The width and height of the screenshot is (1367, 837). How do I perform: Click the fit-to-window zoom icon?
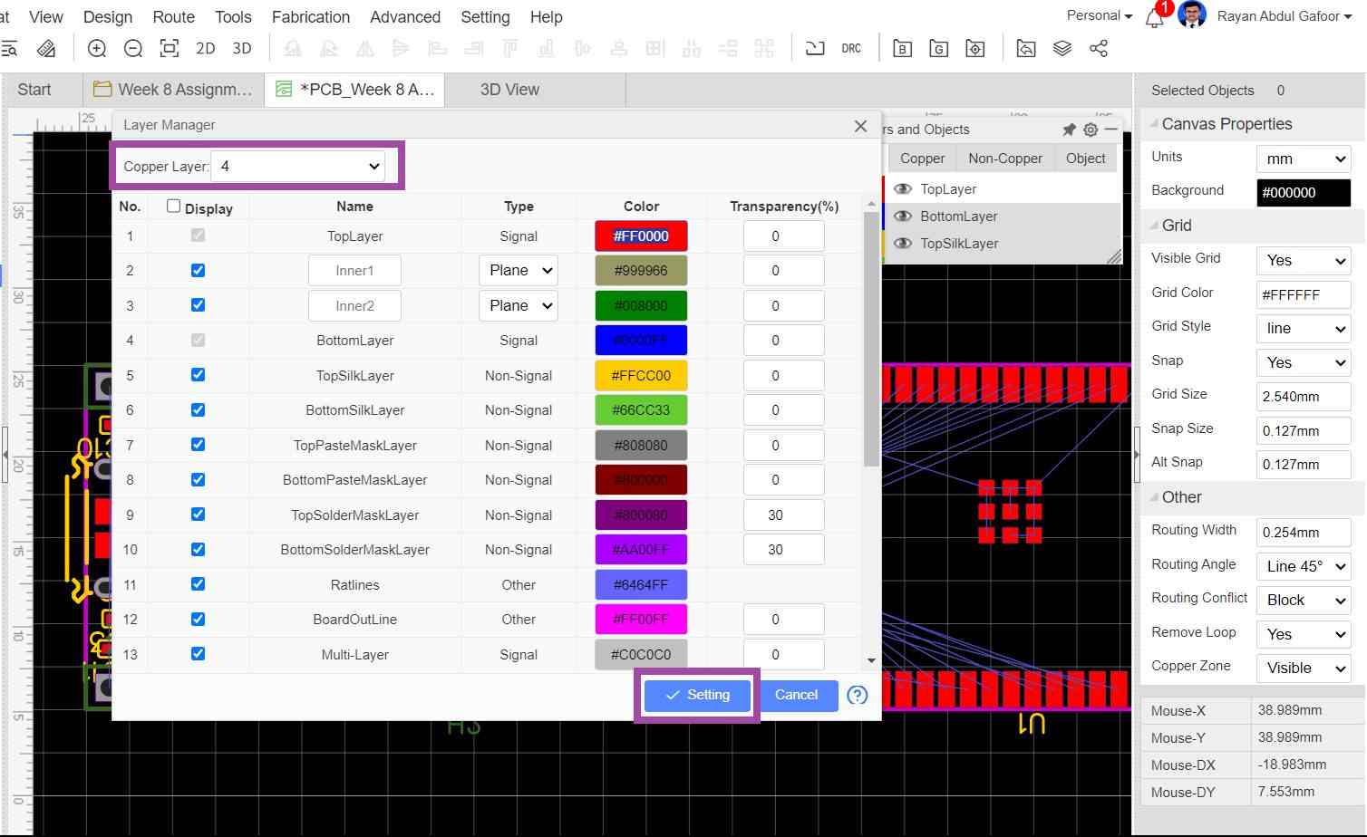pyautogui.click(x=169, y=49)
